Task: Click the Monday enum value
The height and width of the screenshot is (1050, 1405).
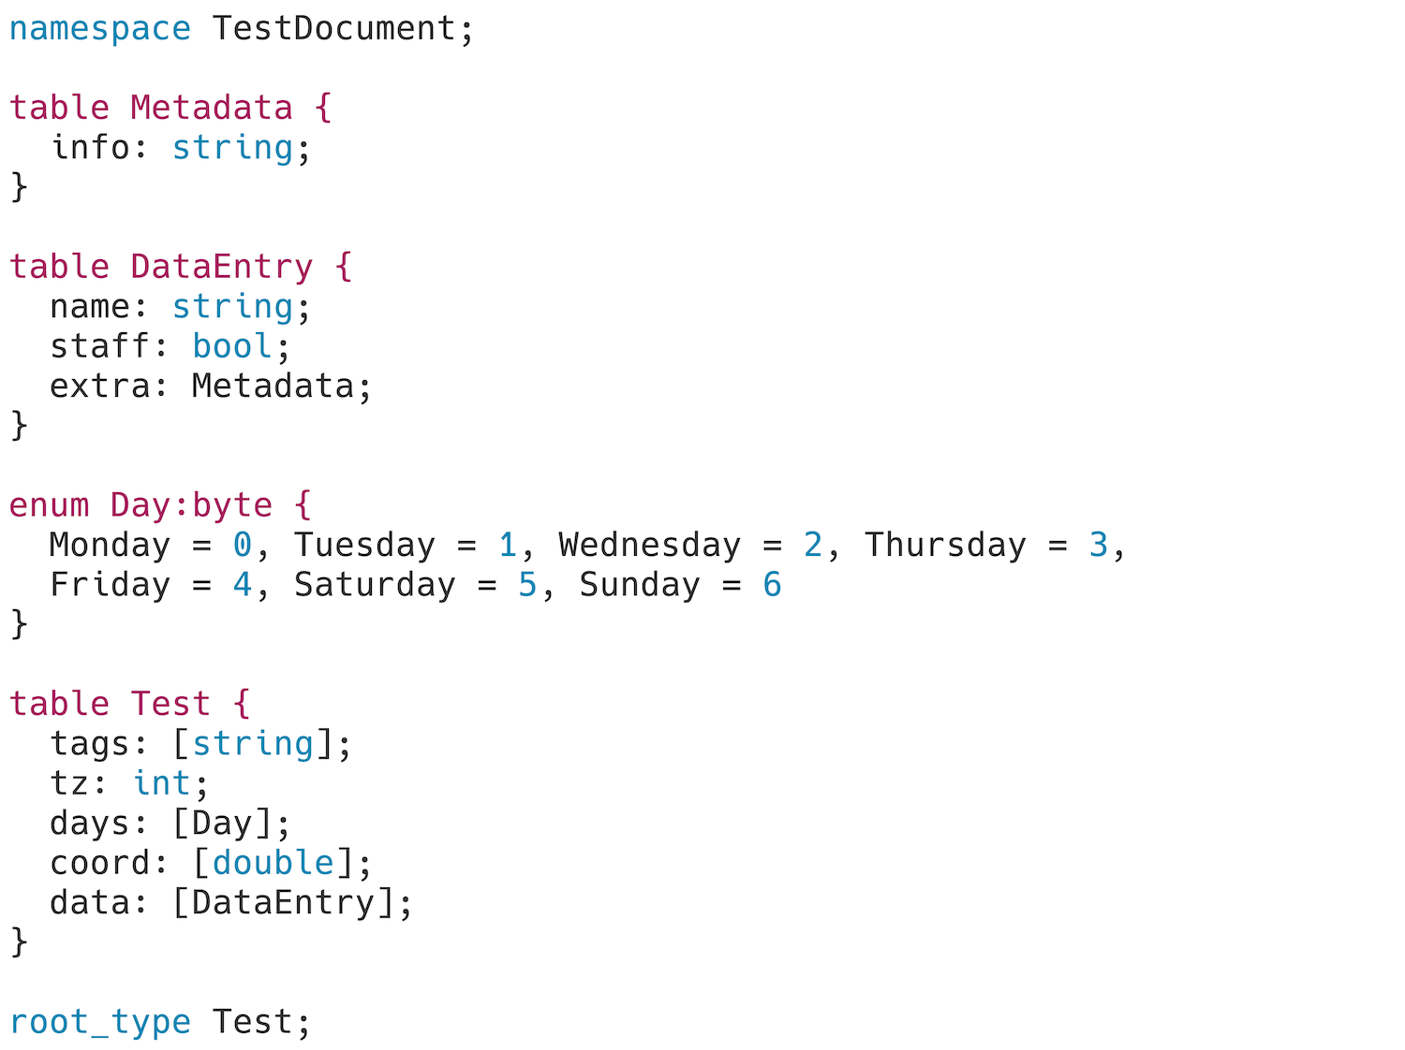Action: [x=110, y=546]
